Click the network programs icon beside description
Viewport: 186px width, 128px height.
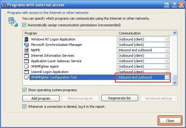[13, 22]
